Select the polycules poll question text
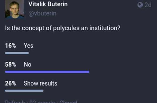 click(62, 28)
